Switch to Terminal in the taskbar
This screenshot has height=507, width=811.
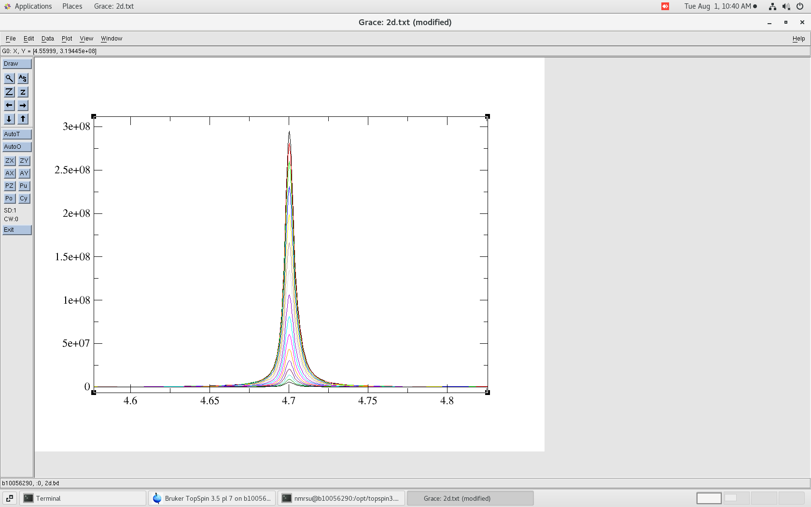(x=83, y=498)
